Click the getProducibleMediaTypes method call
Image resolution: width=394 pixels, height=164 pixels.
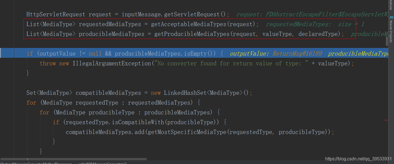click(192, 34)
